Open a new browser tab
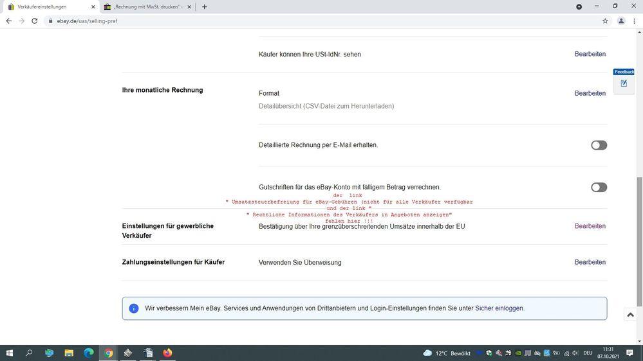Viewport: 643px width, 361px height. 204,7
